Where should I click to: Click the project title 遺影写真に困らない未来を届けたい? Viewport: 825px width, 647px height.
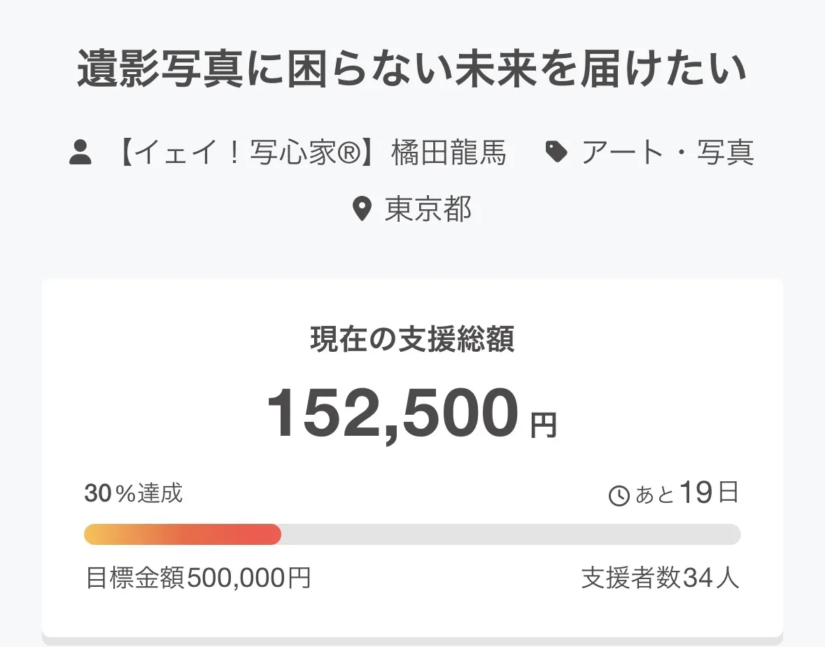[x=412, y=70]
